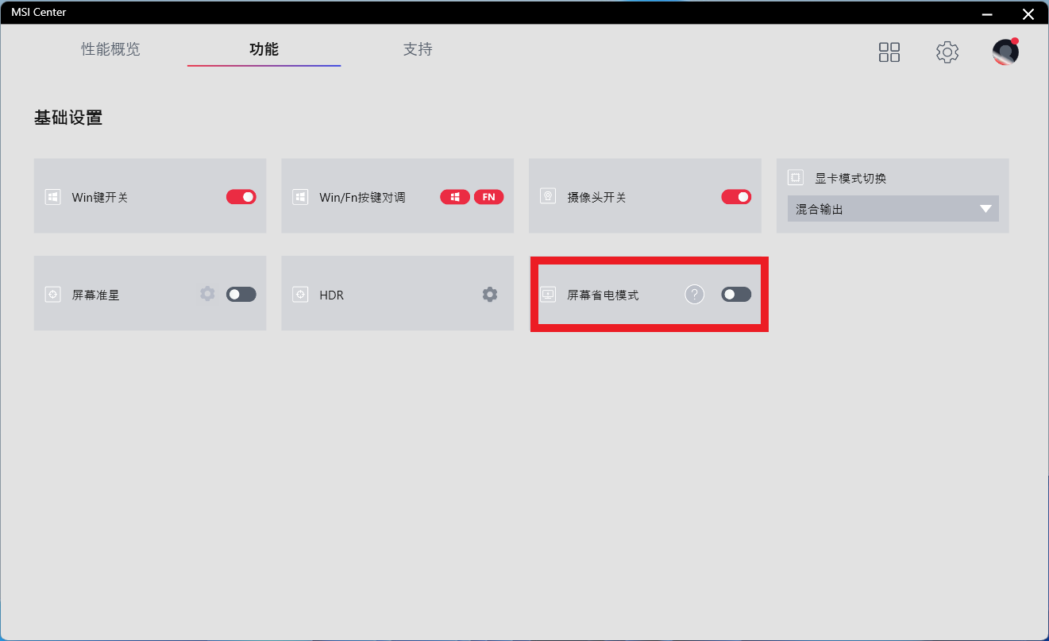Screen dimensions: 1049x641
Task: Select the Windows logo button in Win/Fn按键对调
Action: coord(455,197)
